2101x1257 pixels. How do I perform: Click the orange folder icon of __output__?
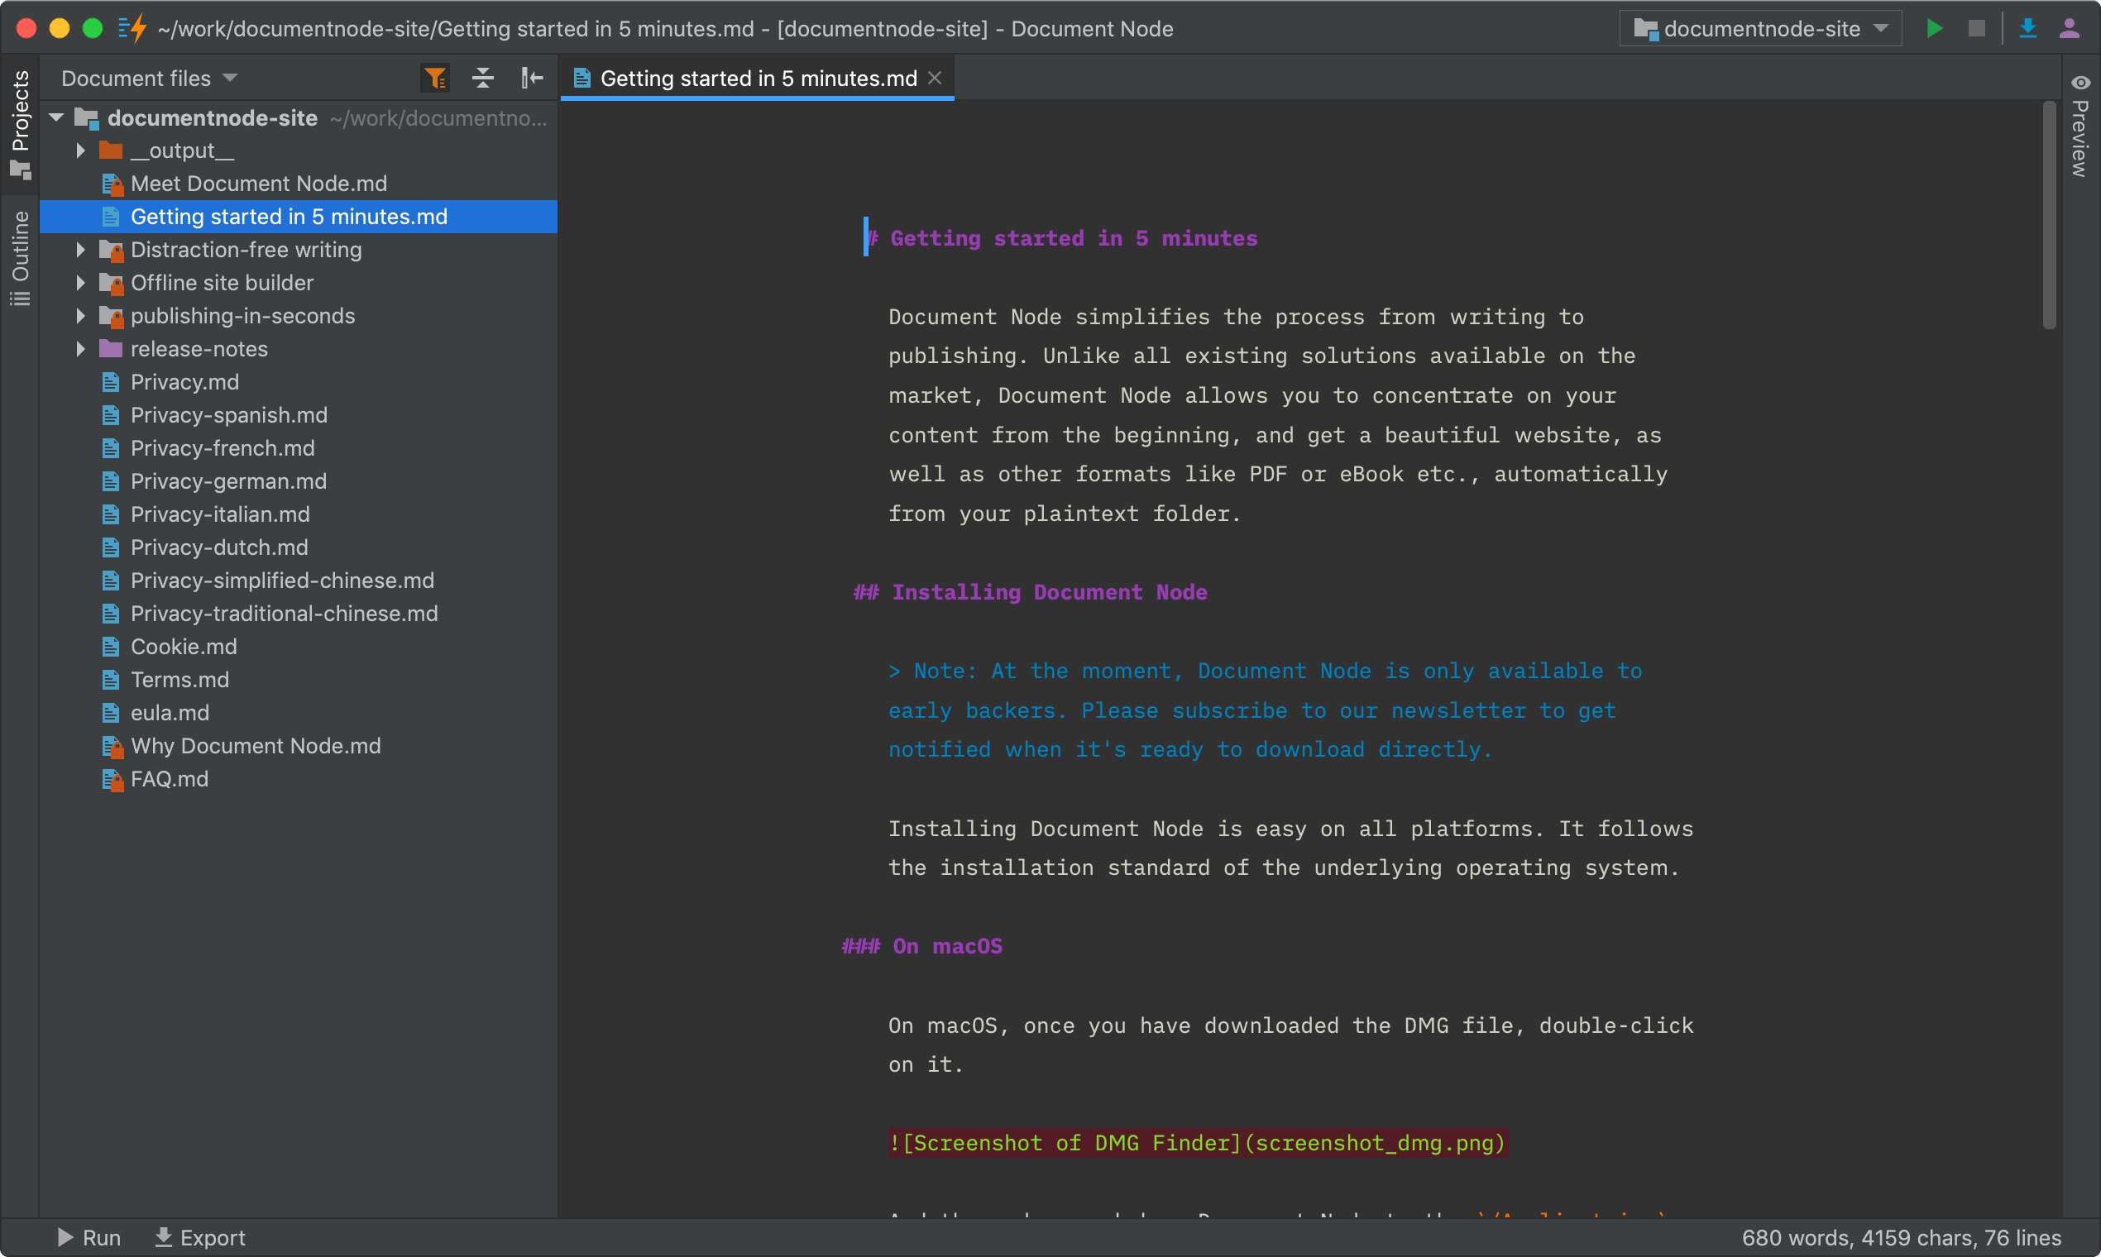[x=111, y=150]
